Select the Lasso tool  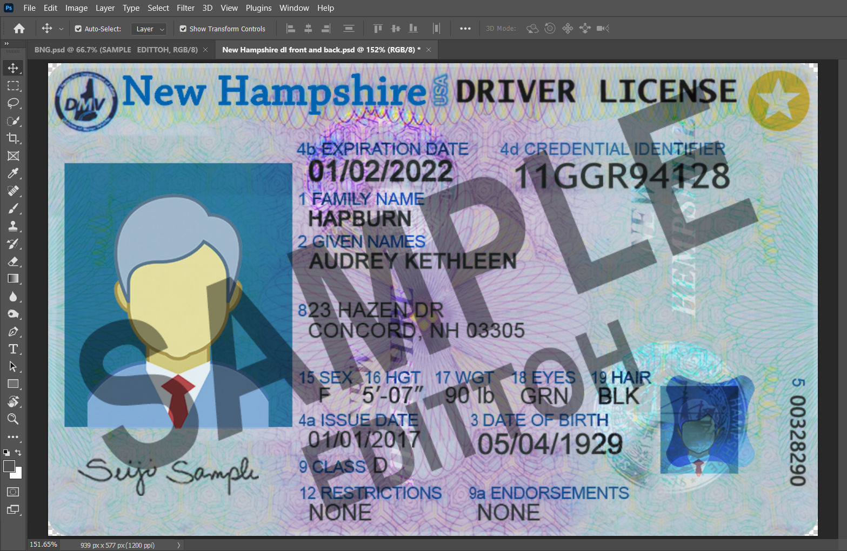13,103
